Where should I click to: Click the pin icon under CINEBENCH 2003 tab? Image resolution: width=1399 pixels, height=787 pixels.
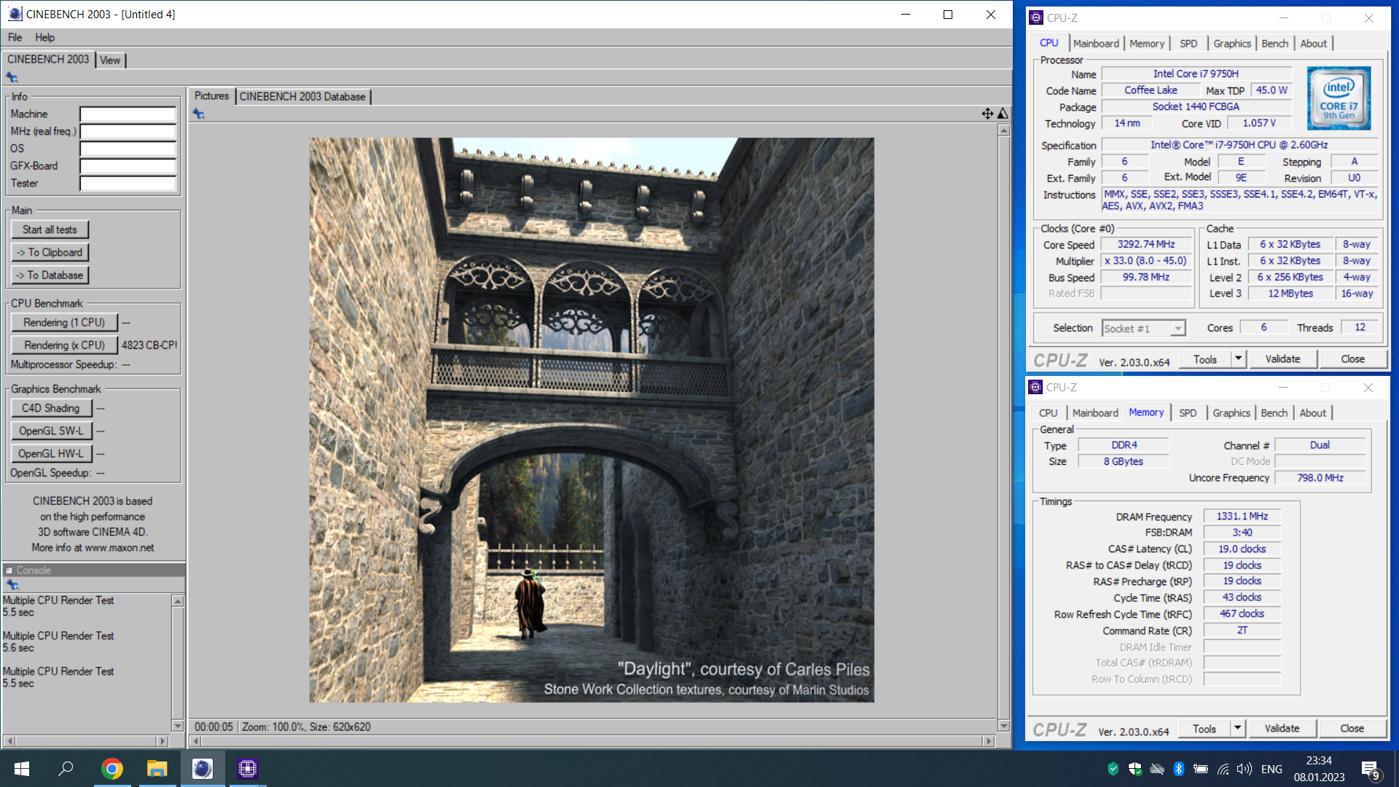click(x=12, y=77)
